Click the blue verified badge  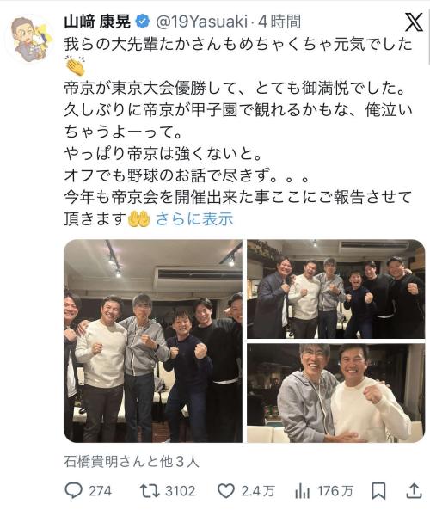point(143,22)
